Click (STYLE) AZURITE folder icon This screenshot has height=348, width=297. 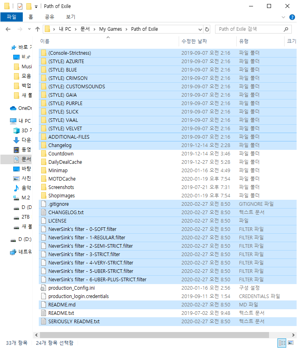[44, 61]
